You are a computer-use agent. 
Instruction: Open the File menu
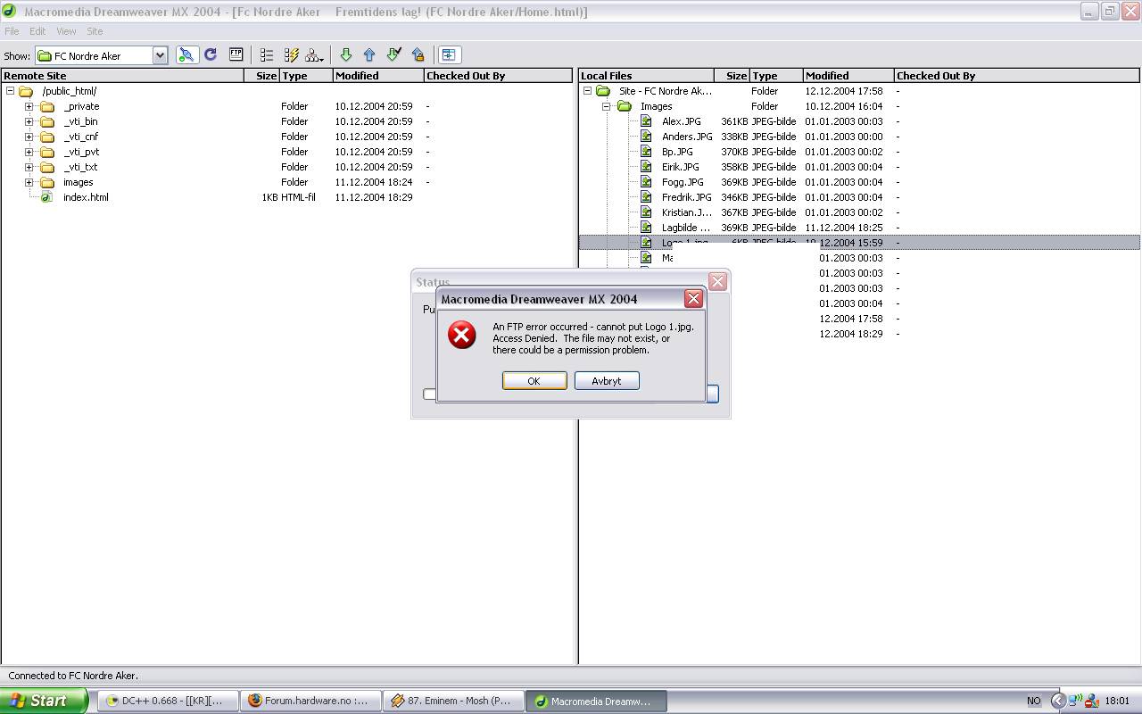pyautogui.click(x=12, y=31)
